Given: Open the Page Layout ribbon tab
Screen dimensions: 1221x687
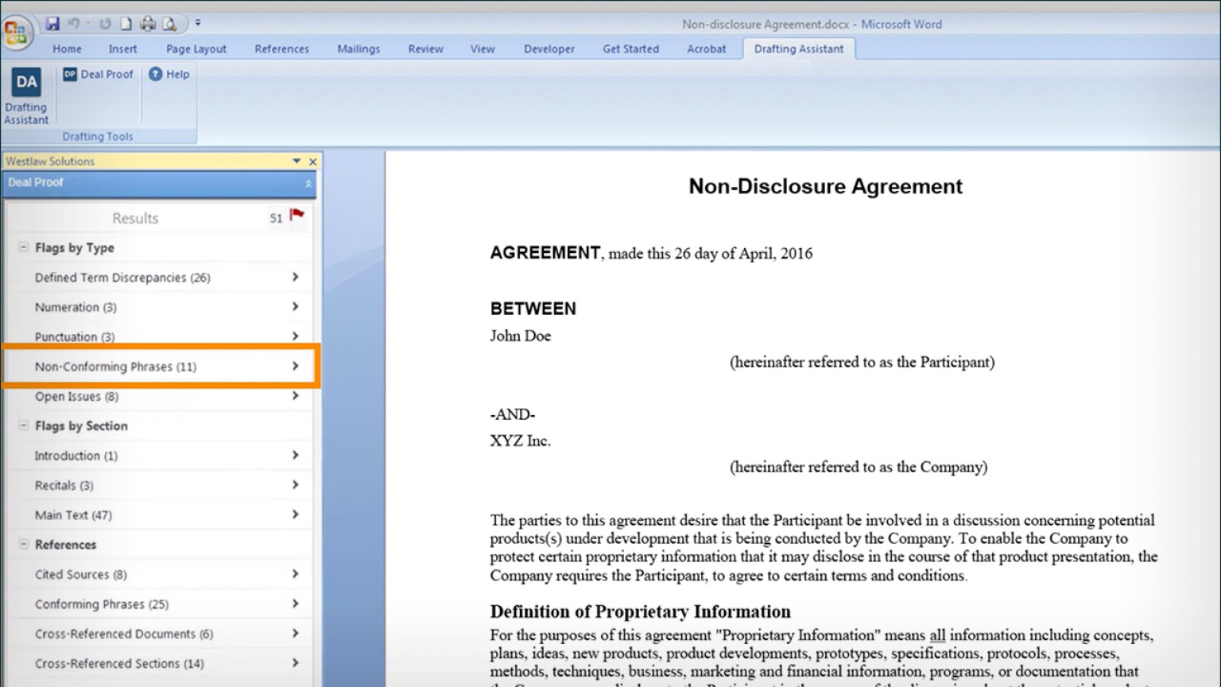Looking at the screenshot, I should [x=196, y=49].
